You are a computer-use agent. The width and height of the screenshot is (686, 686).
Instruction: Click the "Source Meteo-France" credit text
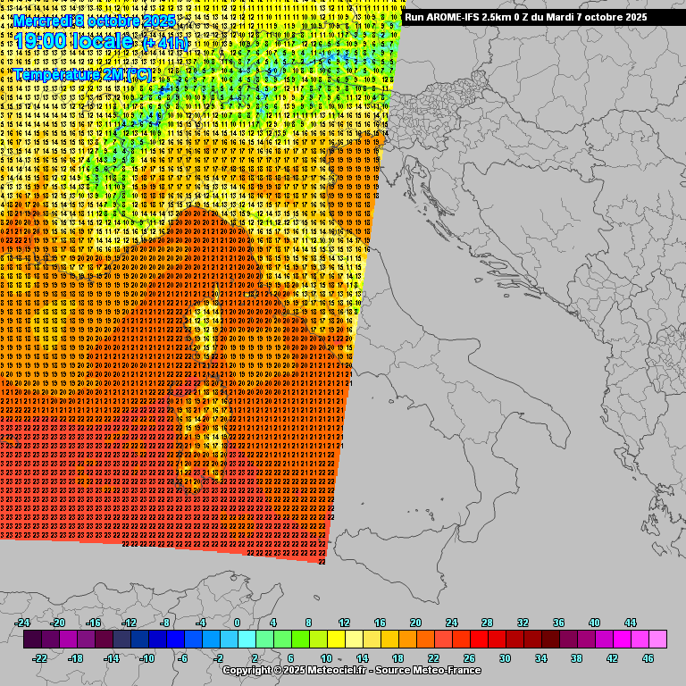[428, 670]
